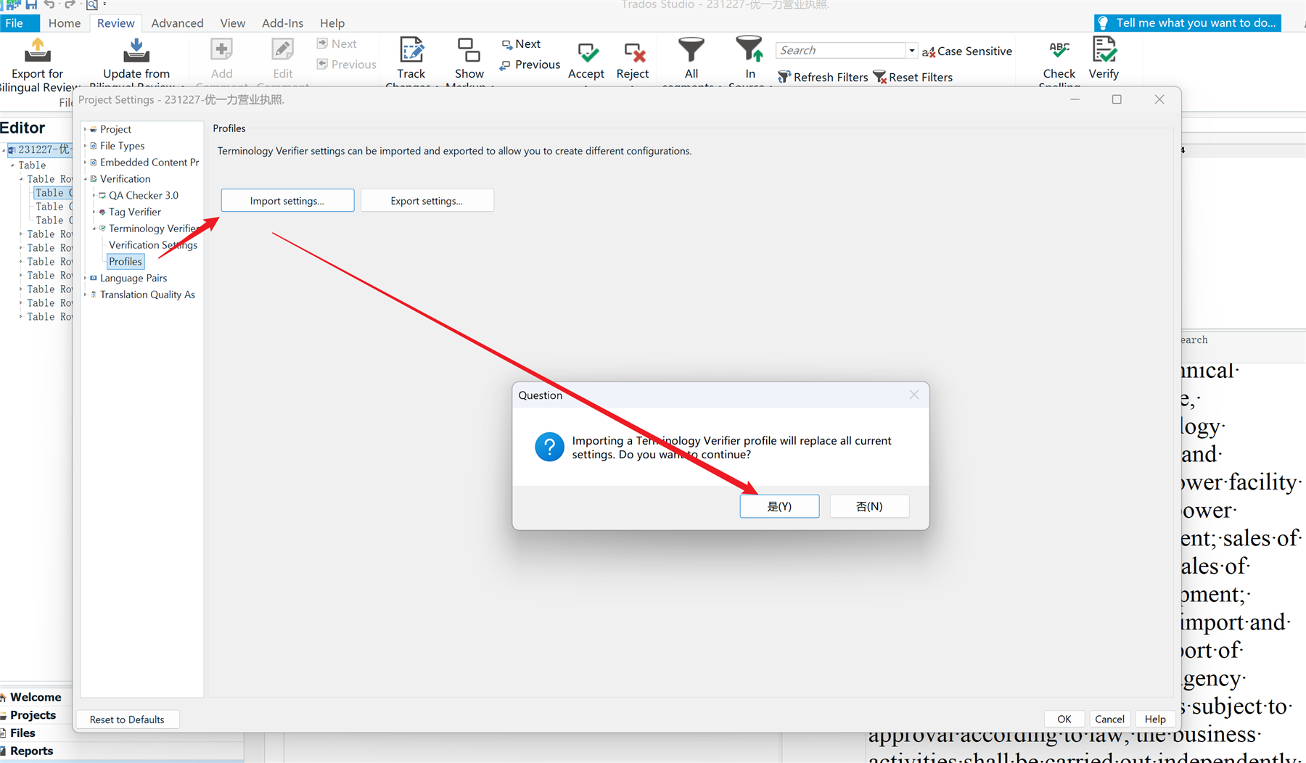Open the Advanced ribbon tab
1306x763 pixels.
(177, 23)
